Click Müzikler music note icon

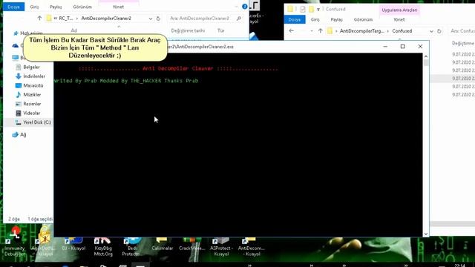click(x=18, y=95)
